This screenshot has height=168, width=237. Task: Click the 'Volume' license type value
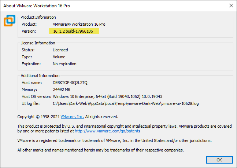[x=59, y=57]
